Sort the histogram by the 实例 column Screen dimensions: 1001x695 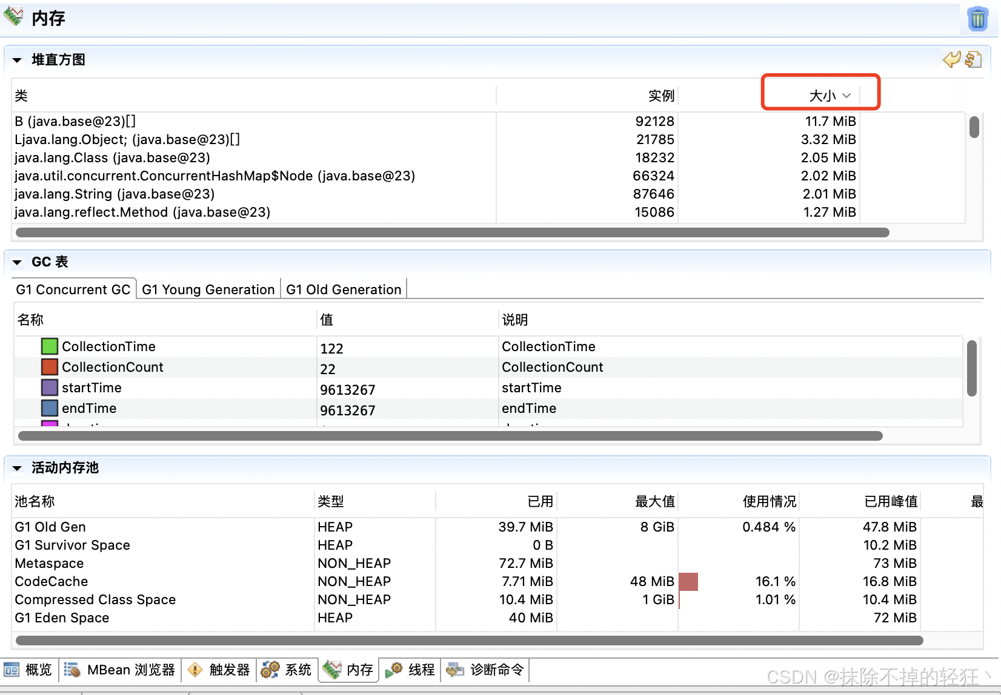click(x=660, y=95)
